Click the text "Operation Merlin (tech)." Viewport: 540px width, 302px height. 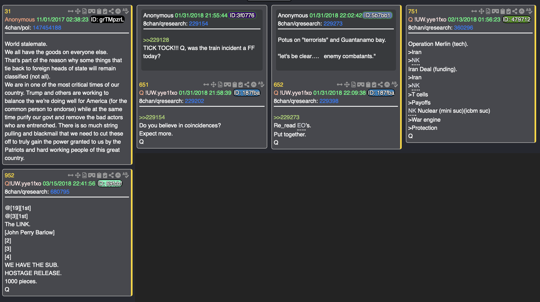pos(438,44)
